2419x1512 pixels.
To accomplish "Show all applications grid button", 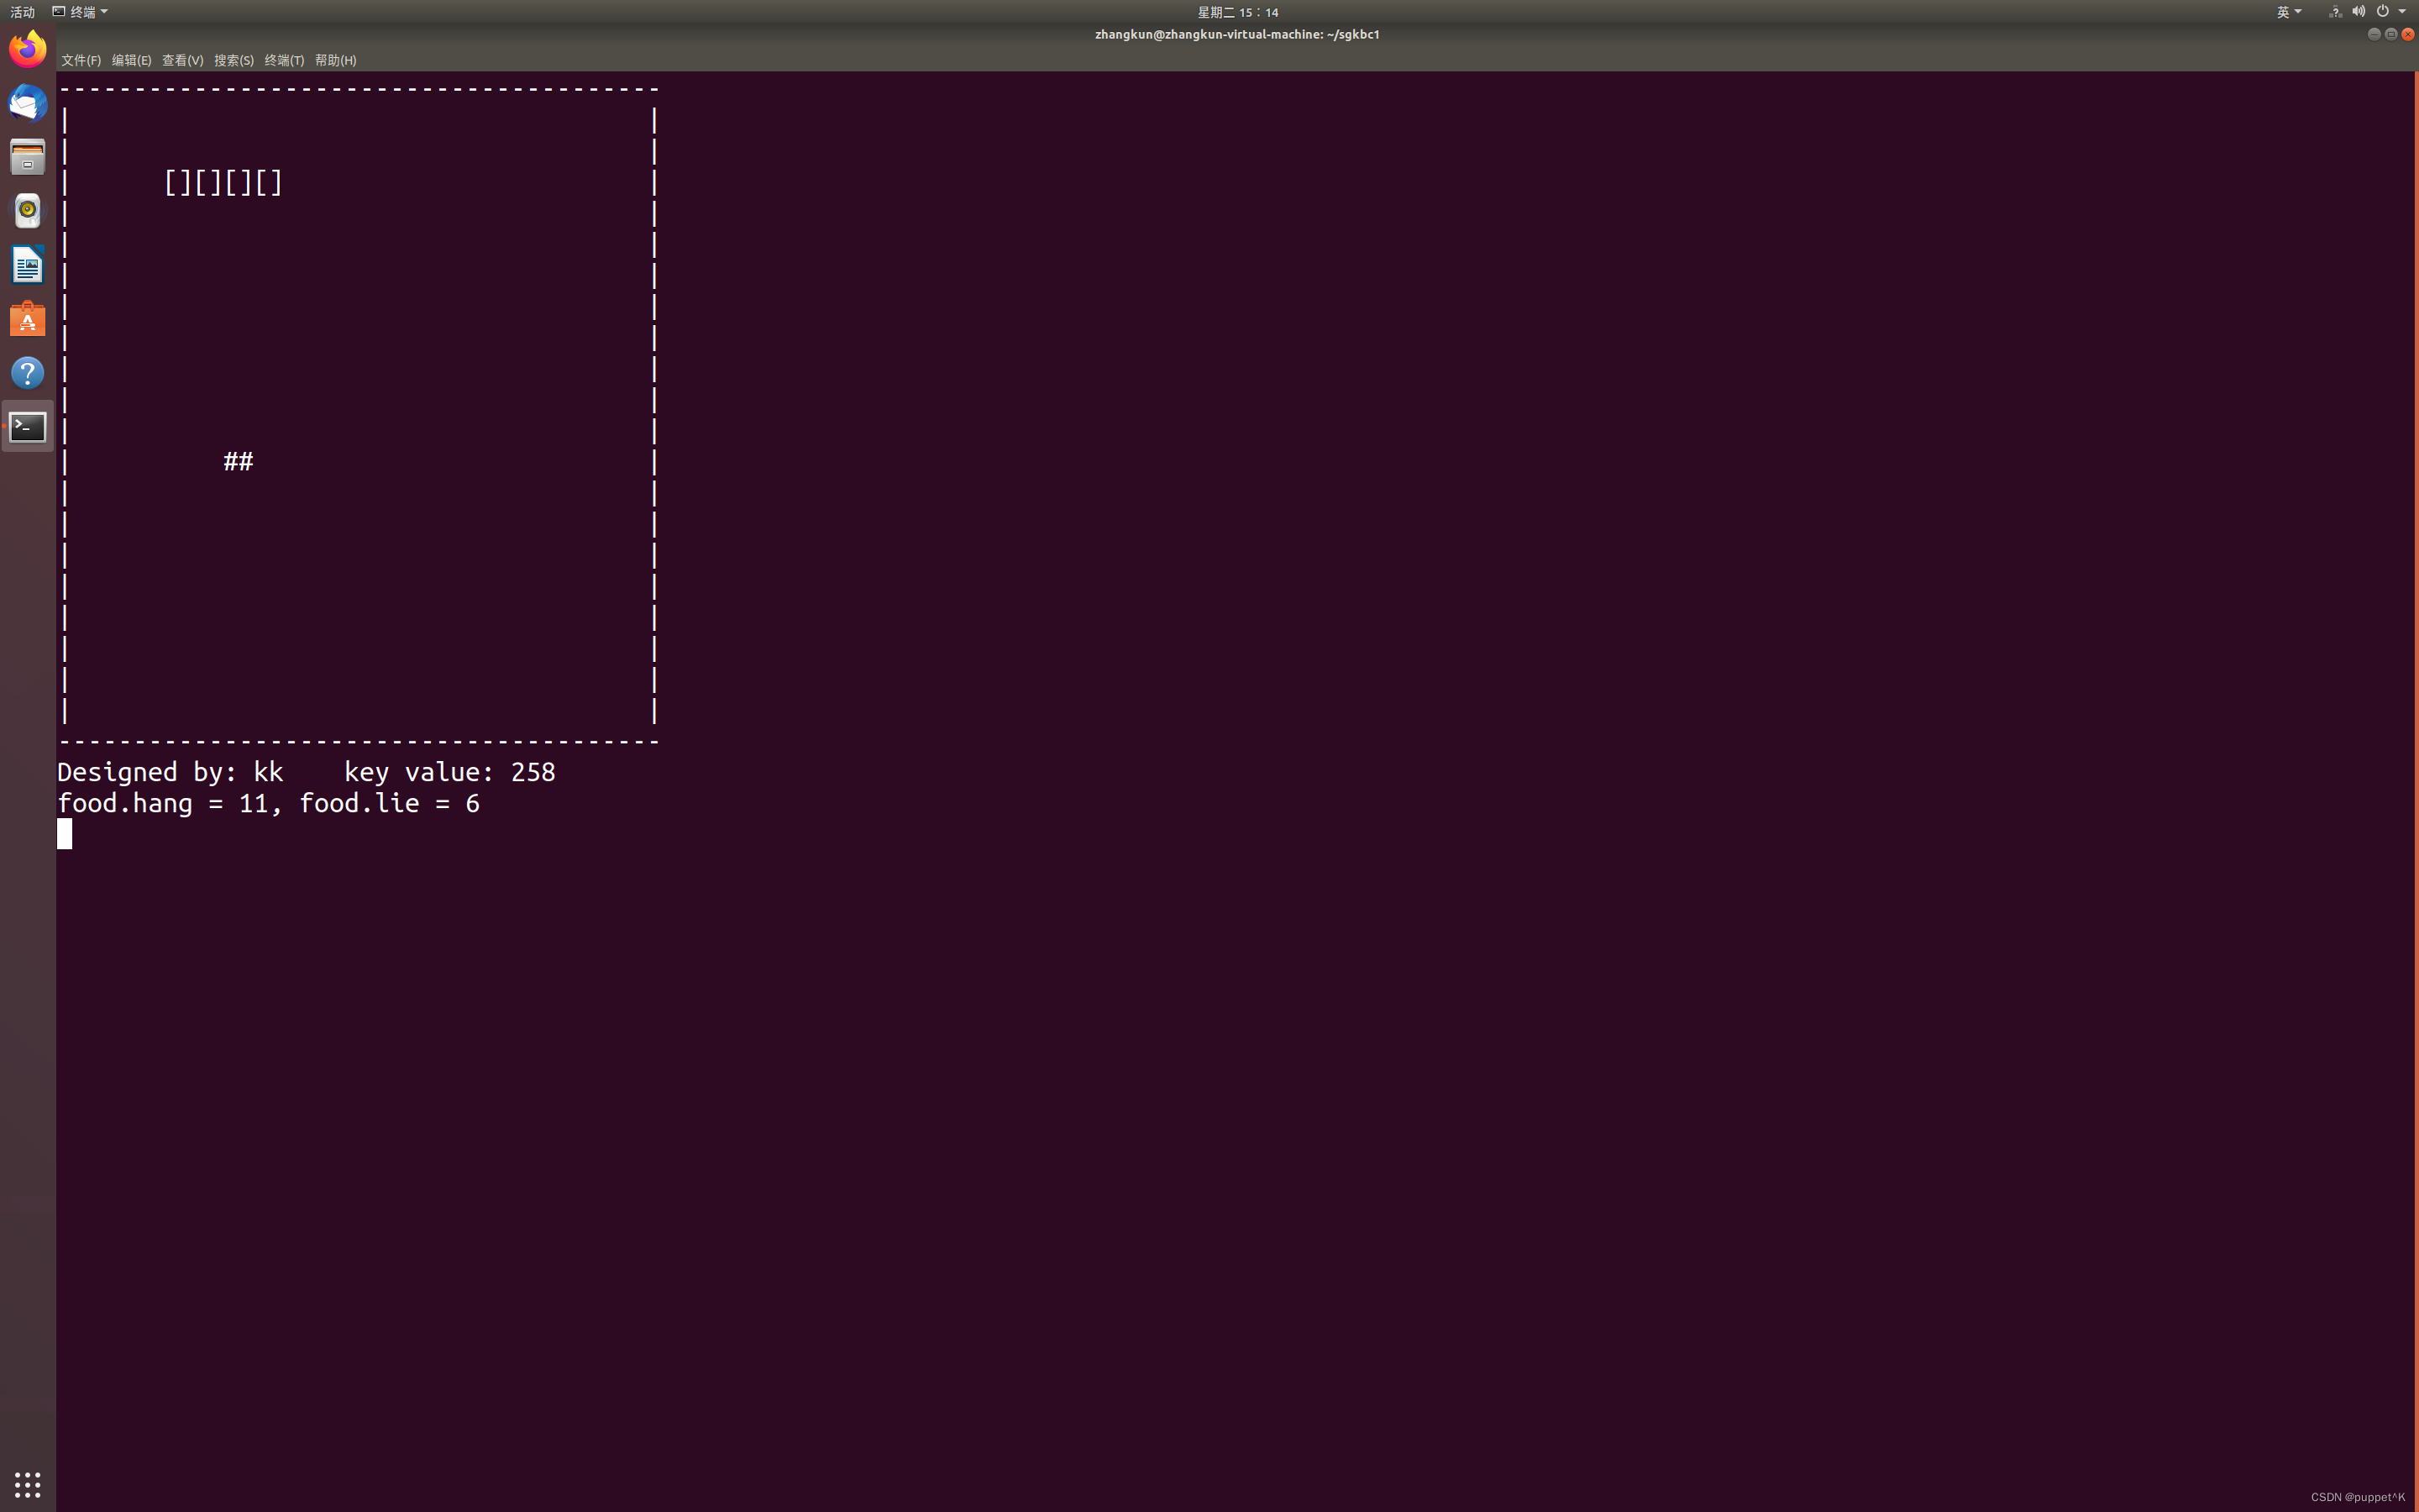I will click(28, 1484).
